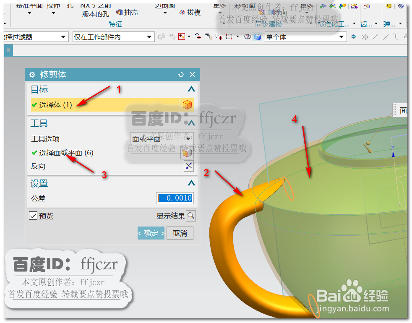Image resolution: width=412 pixels, height=323 pixels.
Task: Click the selection filter red box icon
Action: tap(182, 37)
